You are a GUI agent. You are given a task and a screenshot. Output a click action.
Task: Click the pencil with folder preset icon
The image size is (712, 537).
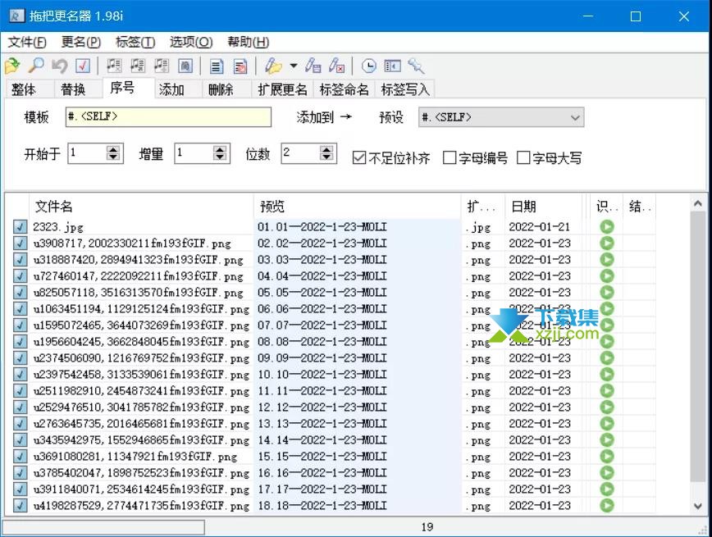click(x=273, y=66)
